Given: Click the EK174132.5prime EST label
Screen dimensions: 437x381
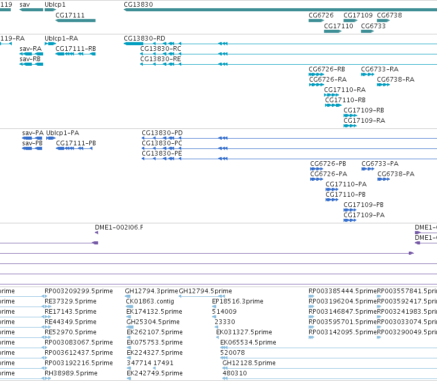Looking at the screenshot, I should click(x=154, y=312).
